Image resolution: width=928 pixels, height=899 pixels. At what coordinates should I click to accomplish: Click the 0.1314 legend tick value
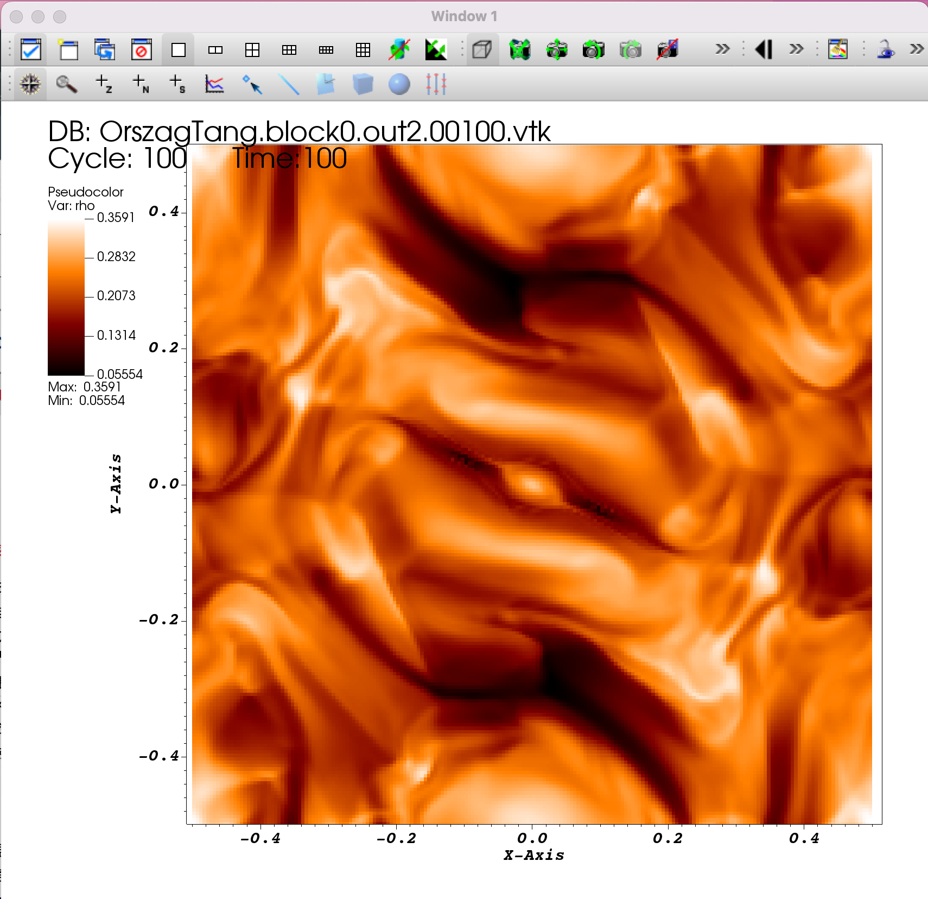(x=116, y=335)
